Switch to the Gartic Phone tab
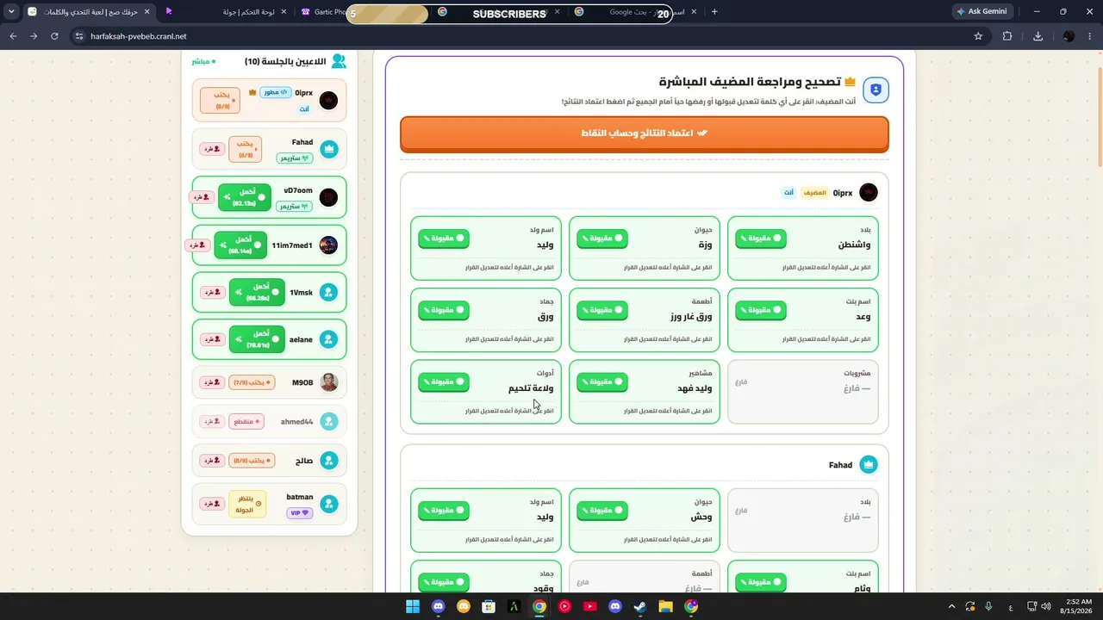Screen dimensions: 1103x620 coord(322,12)
